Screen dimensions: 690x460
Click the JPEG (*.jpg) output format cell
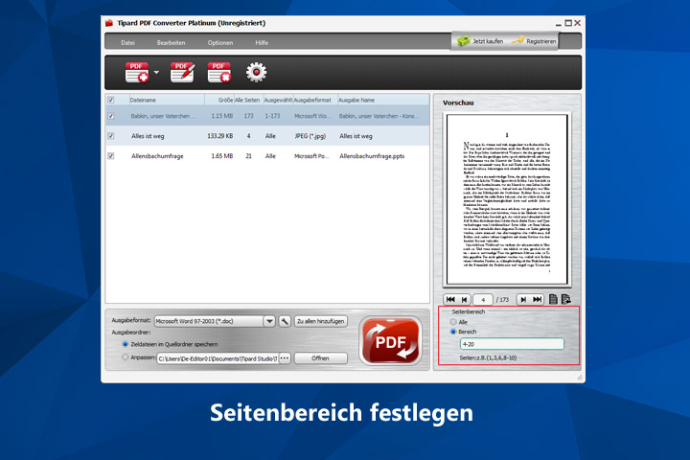coord(310,136)
